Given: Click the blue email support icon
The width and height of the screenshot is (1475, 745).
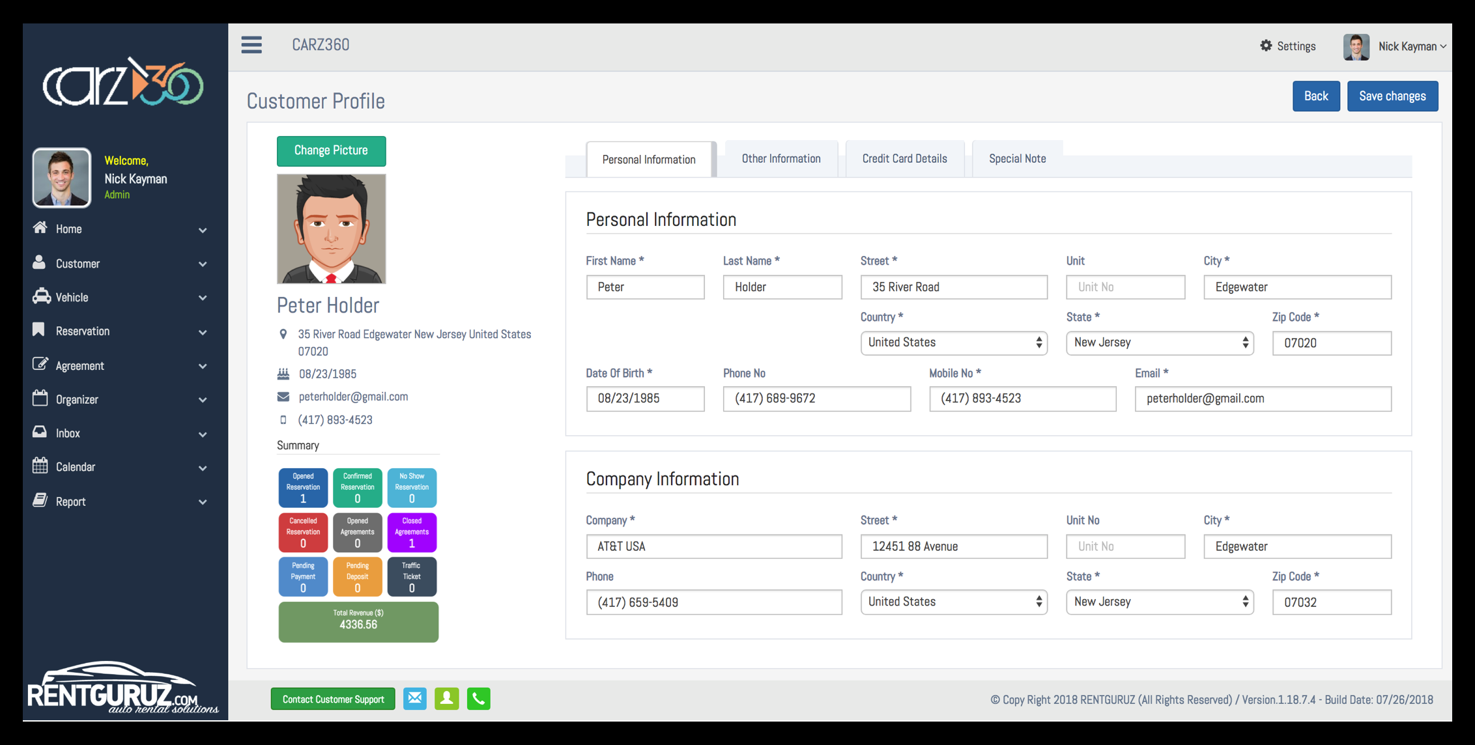Looking at the screenshot, I should click(x=415, y=699).
